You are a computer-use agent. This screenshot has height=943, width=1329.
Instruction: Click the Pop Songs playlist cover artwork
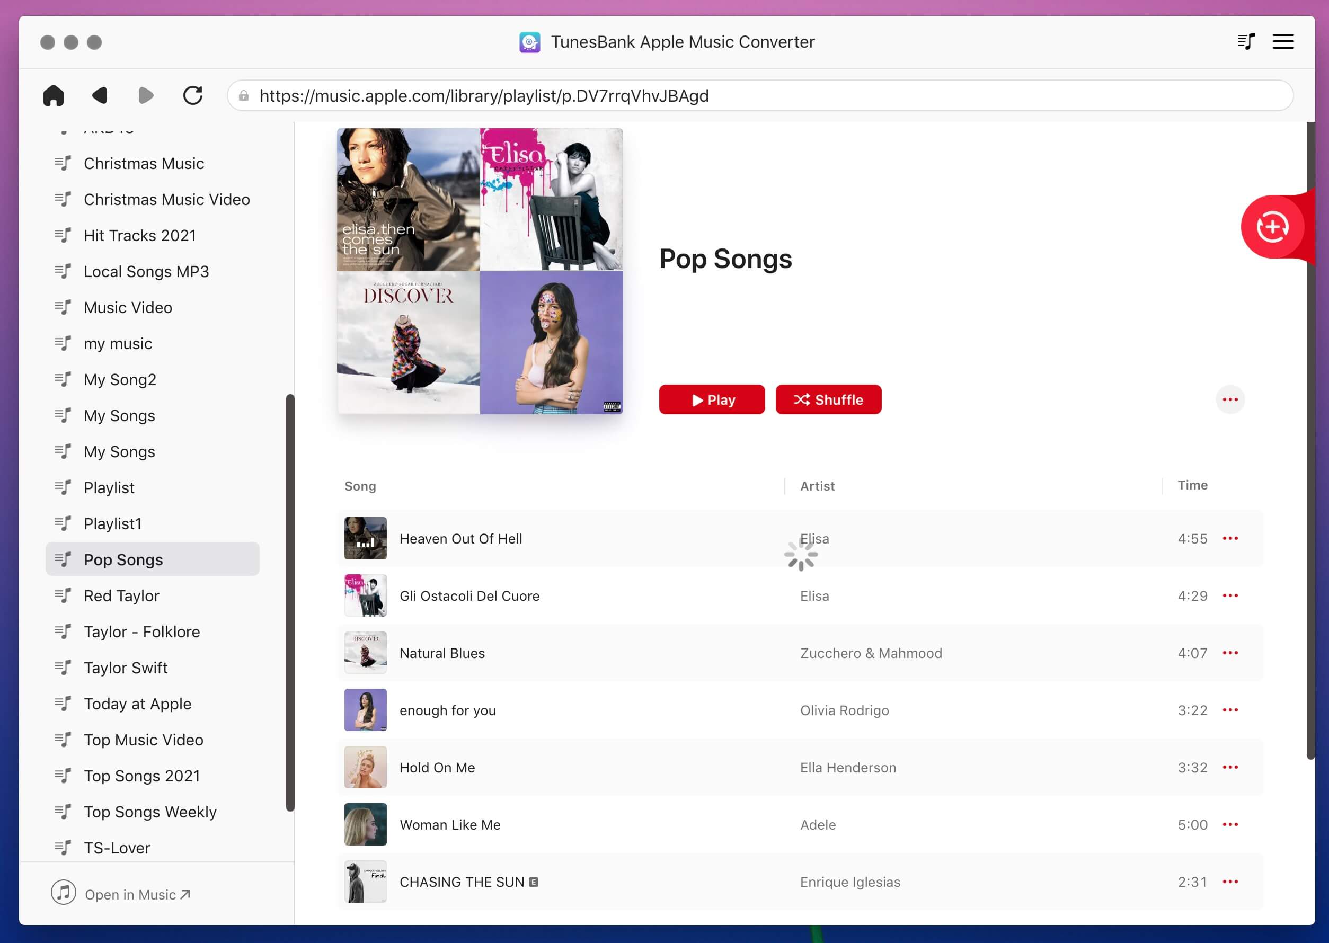480,271
